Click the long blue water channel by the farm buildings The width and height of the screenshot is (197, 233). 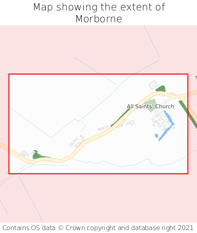coord(167,125)
